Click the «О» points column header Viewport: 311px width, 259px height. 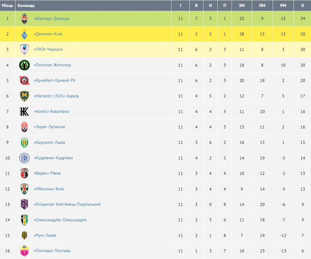tap(303, 6)
